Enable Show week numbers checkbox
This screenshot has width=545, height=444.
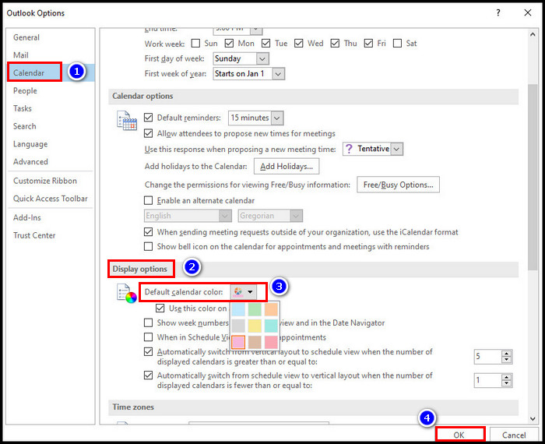tap(149, 322)
